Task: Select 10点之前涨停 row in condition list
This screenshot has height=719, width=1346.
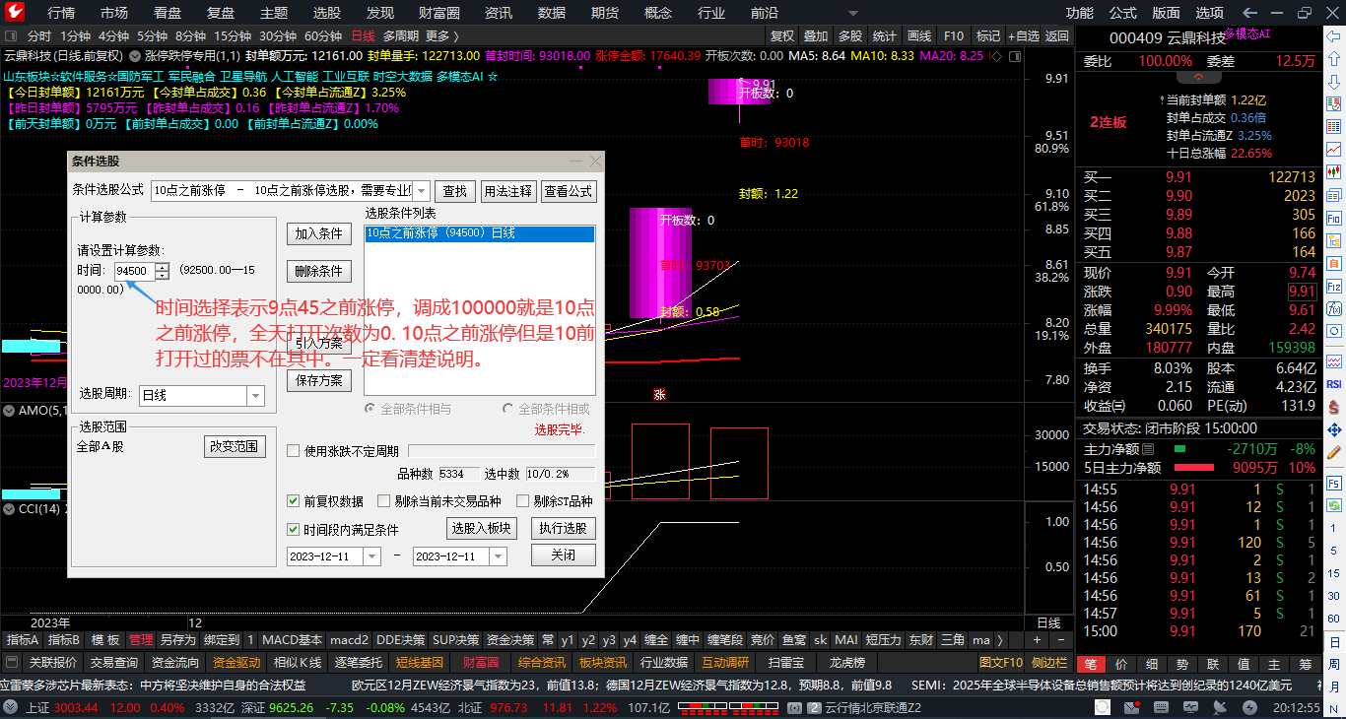Action: click(480, 233)
